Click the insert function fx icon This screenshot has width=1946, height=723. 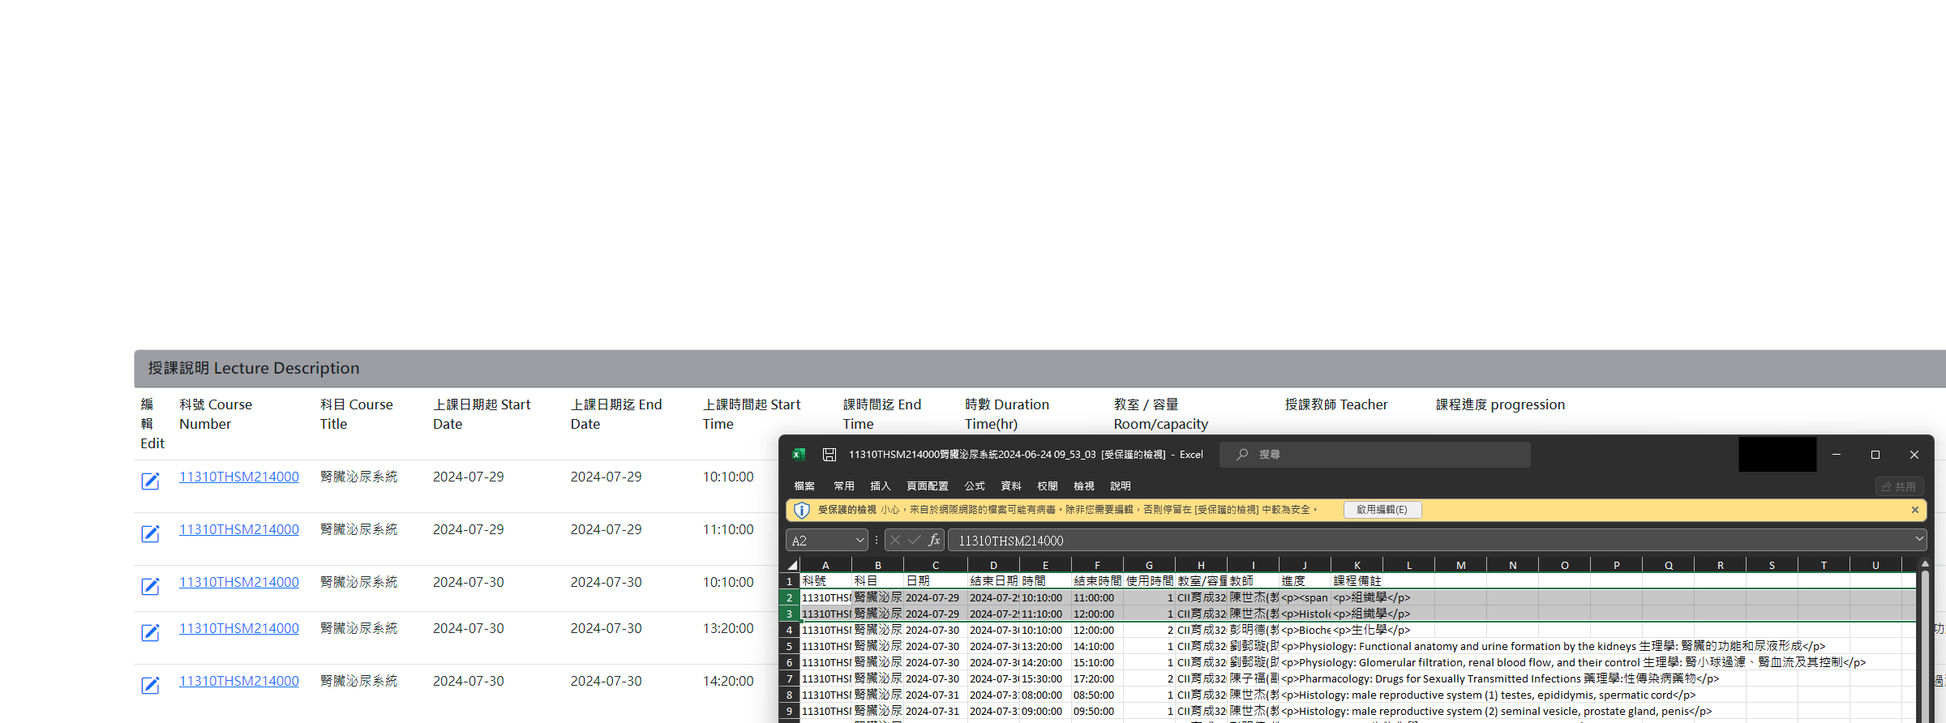click(934, 540)
